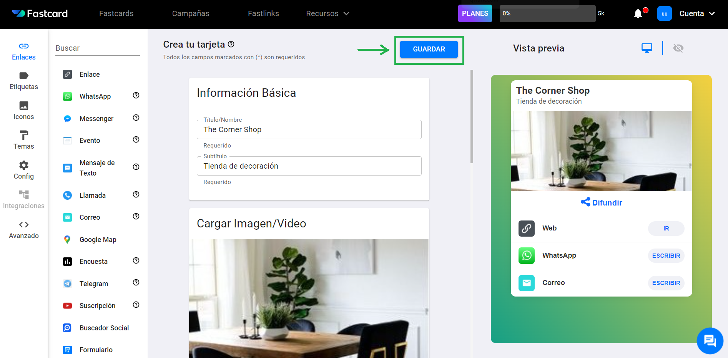Image resolution: width=728 pixels, height=358 pixels.
Task: Add a Correo element from the list
Action: click(x=90, y=217)
